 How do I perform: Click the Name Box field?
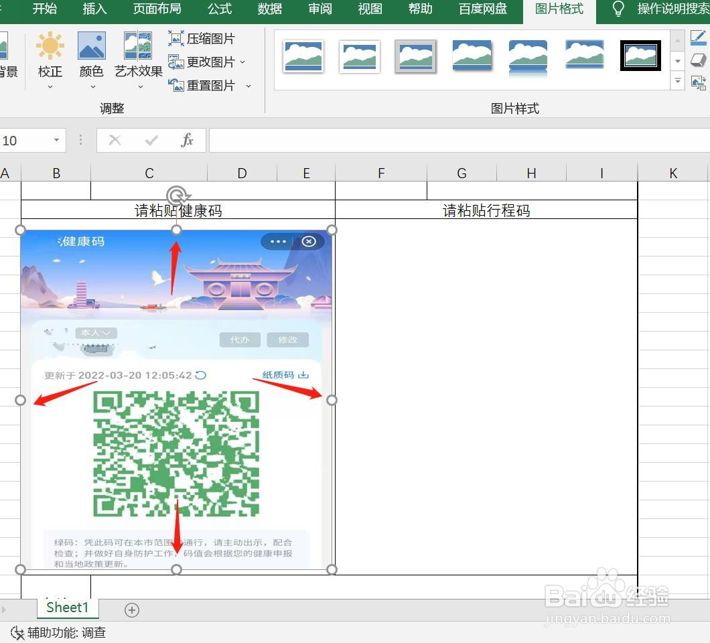click(x=25, y=141)
